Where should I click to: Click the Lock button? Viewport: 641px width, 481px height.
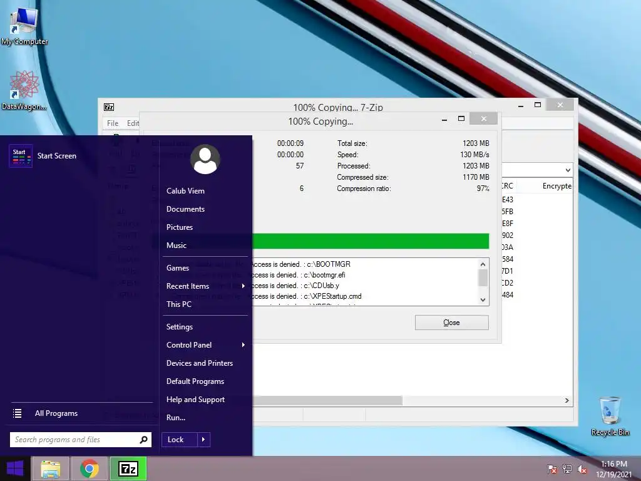[180, 440]
